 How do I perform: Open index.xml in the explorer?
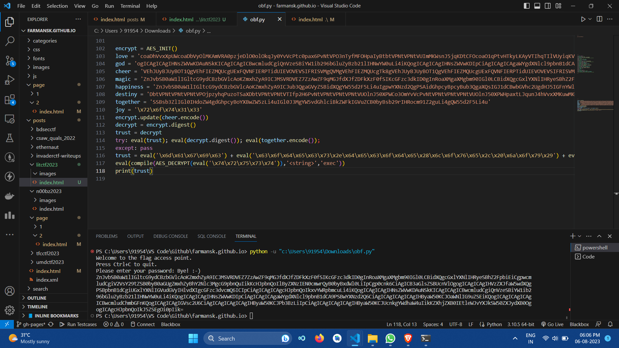click(47, 280)
